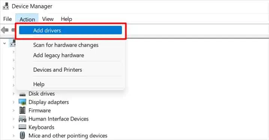Select the mouse icon for pointing devices

point(22,136)
